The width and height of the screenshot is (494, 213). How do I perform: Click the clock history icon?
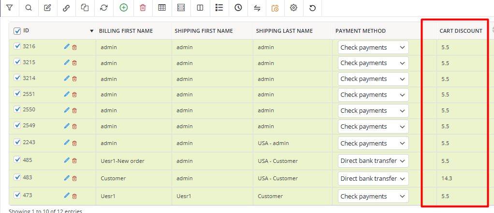238,8
